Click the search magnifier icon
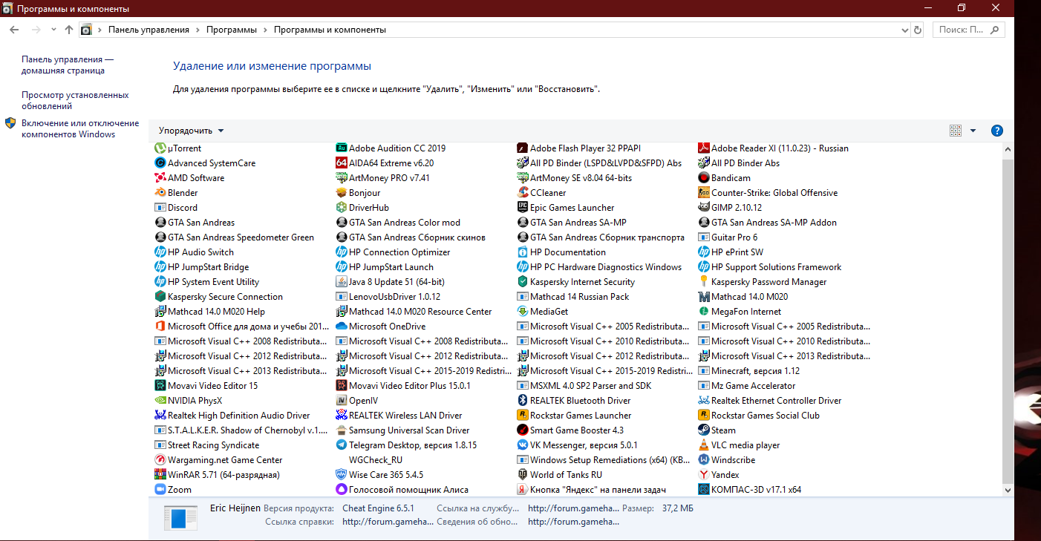1041x541 pixels. (996, 30)
